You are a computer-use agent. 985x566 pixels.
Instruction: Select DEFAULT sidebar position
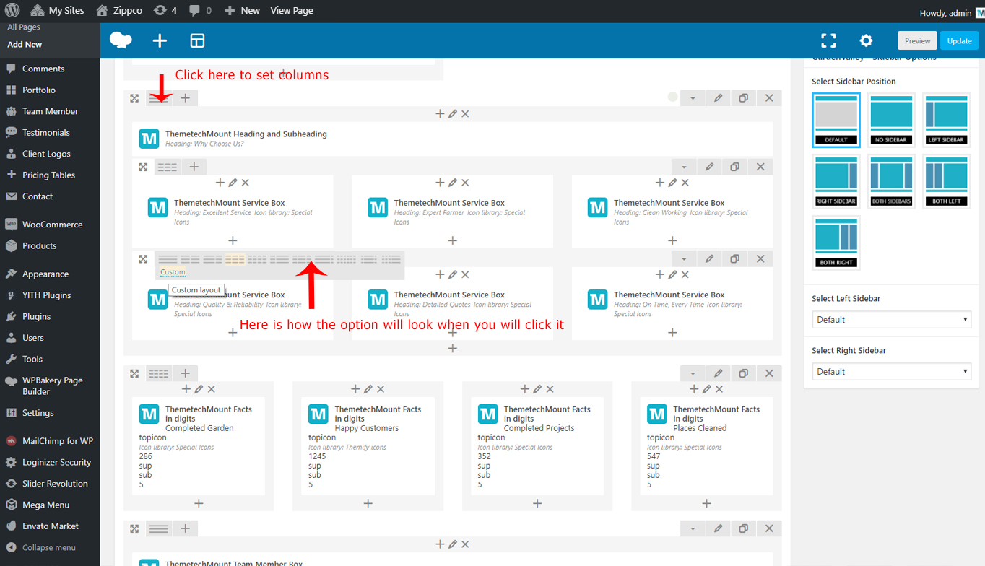tap(836, 120)
